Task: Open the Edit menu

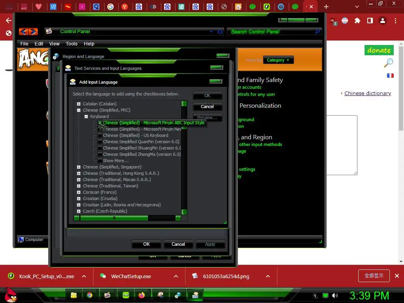Action: pyautogui.click(x=39, y=43)
